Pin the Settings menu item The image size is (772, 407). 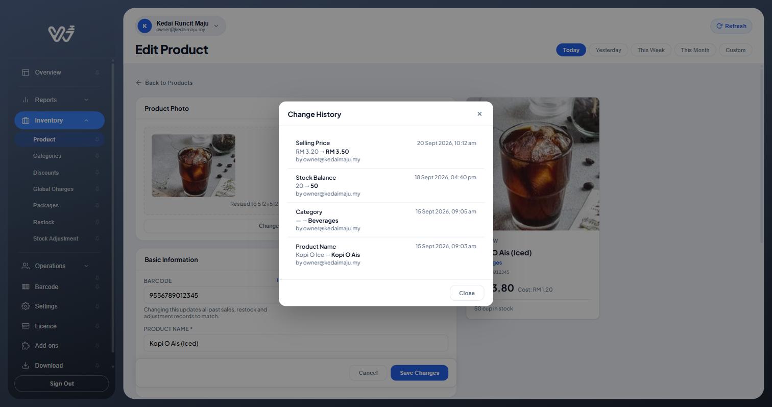(97, 306)
